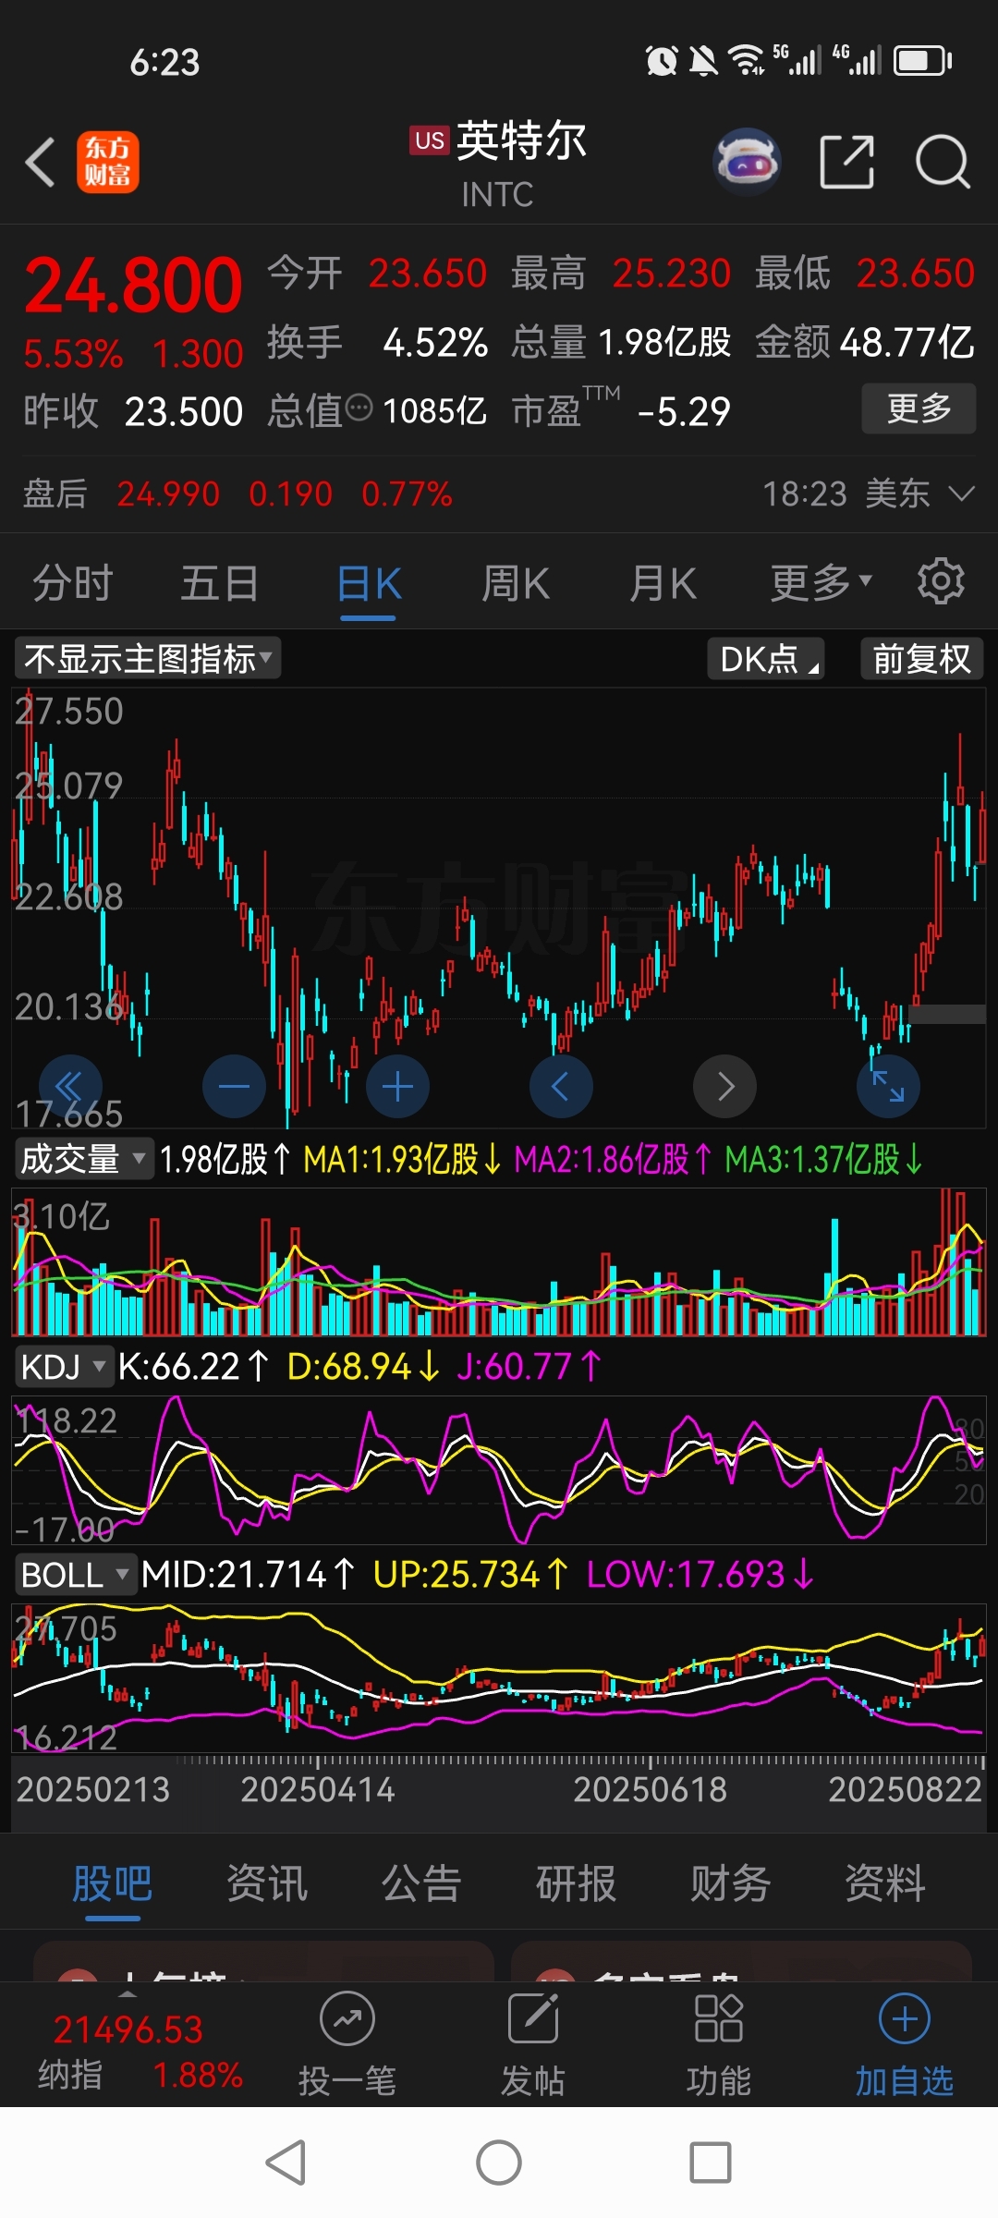Select the 日K tab

pos(369,583)
